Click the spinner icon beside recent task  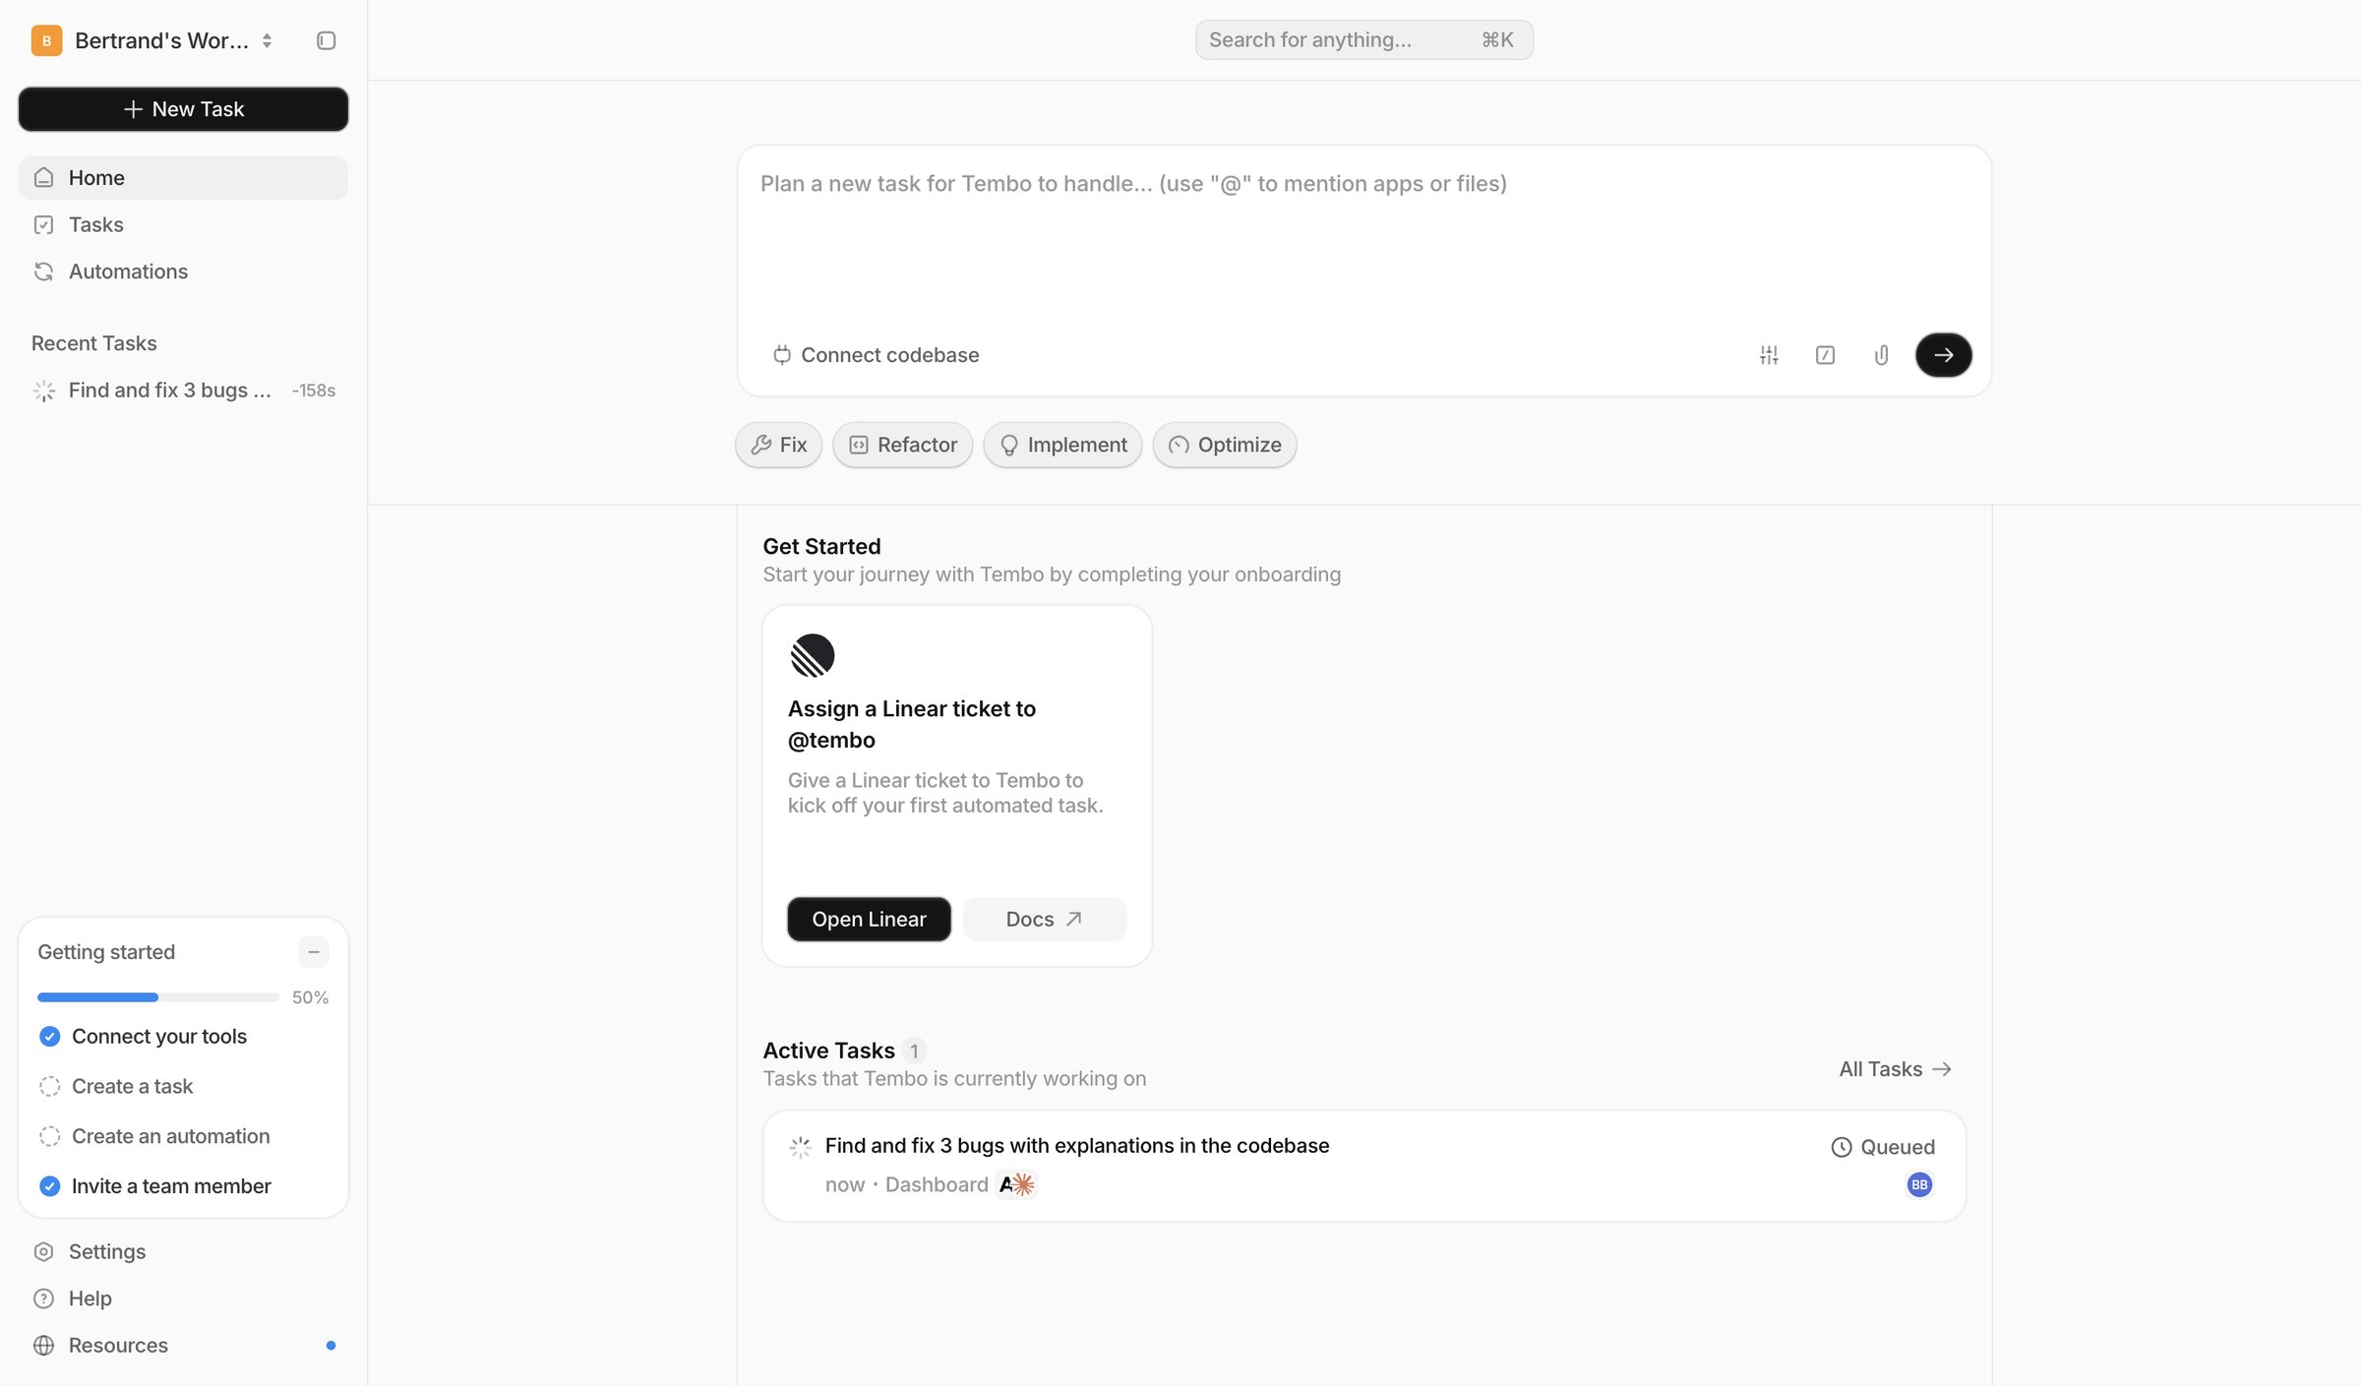click(x=43, y=391)
